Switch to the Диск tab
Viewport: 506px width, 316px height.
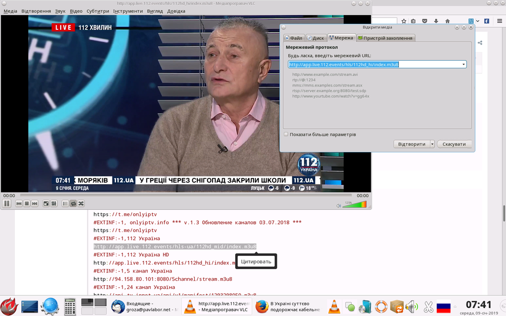pos(316,38)
